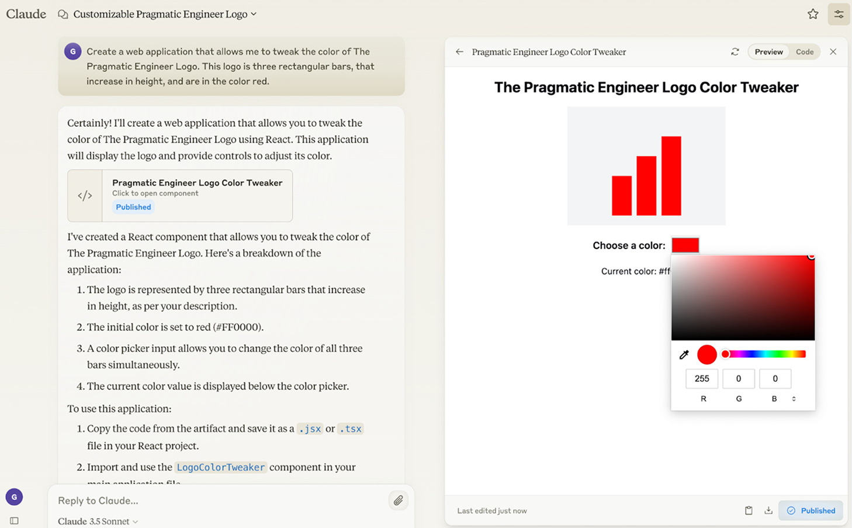
Task: Open Claude 3.5 Sonnet model selector
Action: pos(98,521)
